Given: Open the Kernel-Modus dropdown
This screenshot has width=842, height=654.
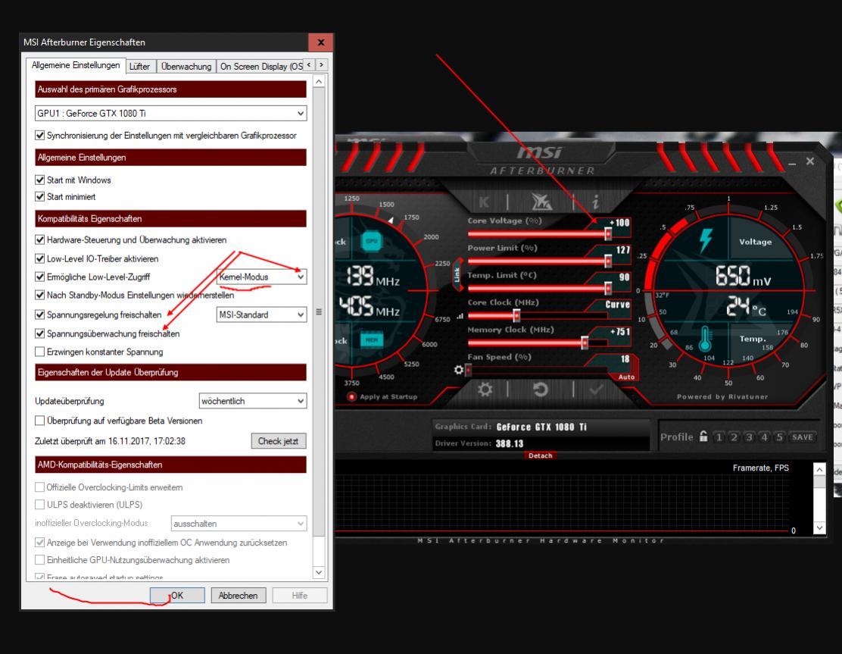Looking at the screenshot, I should point(262,277).
